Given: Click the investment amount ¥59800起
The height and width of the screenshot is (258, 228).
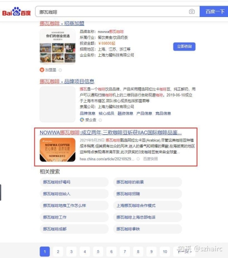Looking at the screenshot, I should click(x=107, y=43).
